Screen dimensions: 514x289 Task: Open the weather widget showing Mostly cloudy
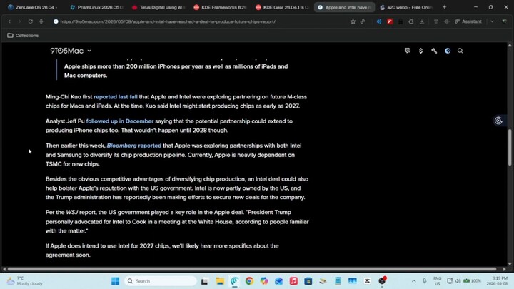pyautogui.click(x=25, y=281)
